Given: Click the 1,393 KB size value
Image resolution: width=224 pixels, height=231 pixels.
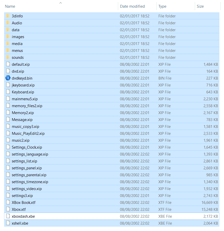Looking at the screenshot, I should pyautogui.click(x=211, y=154).
